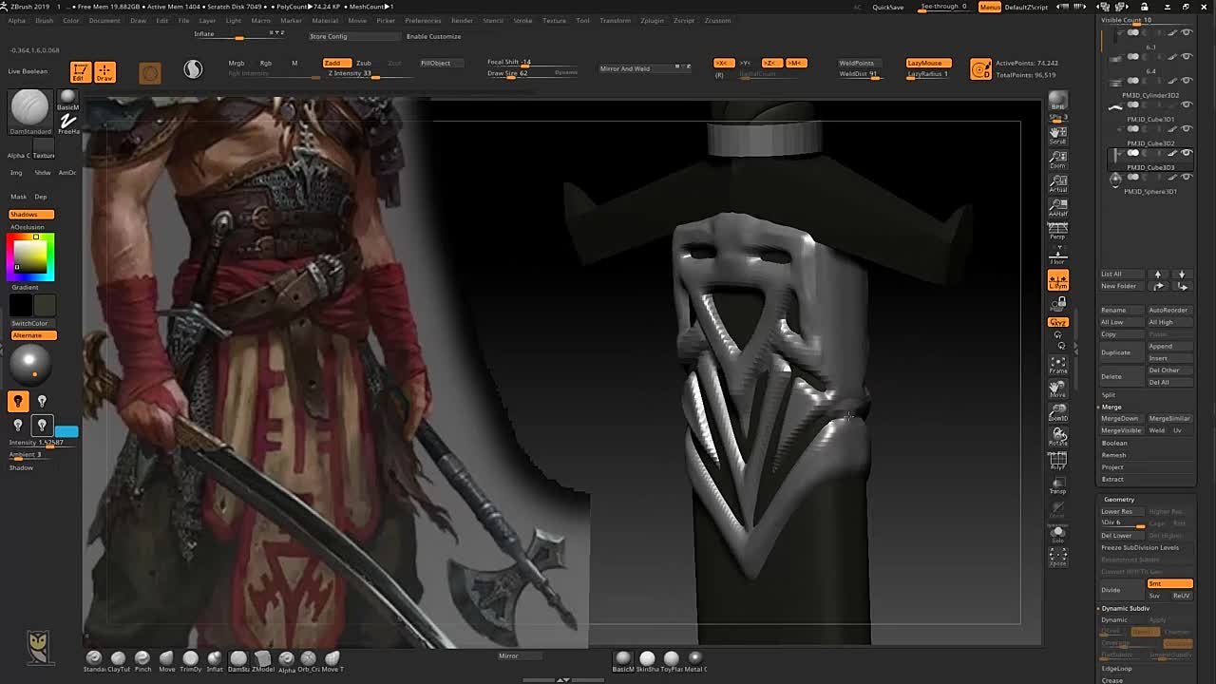
Task: Open the Preferences menu
Action: [x=423, y=20]
